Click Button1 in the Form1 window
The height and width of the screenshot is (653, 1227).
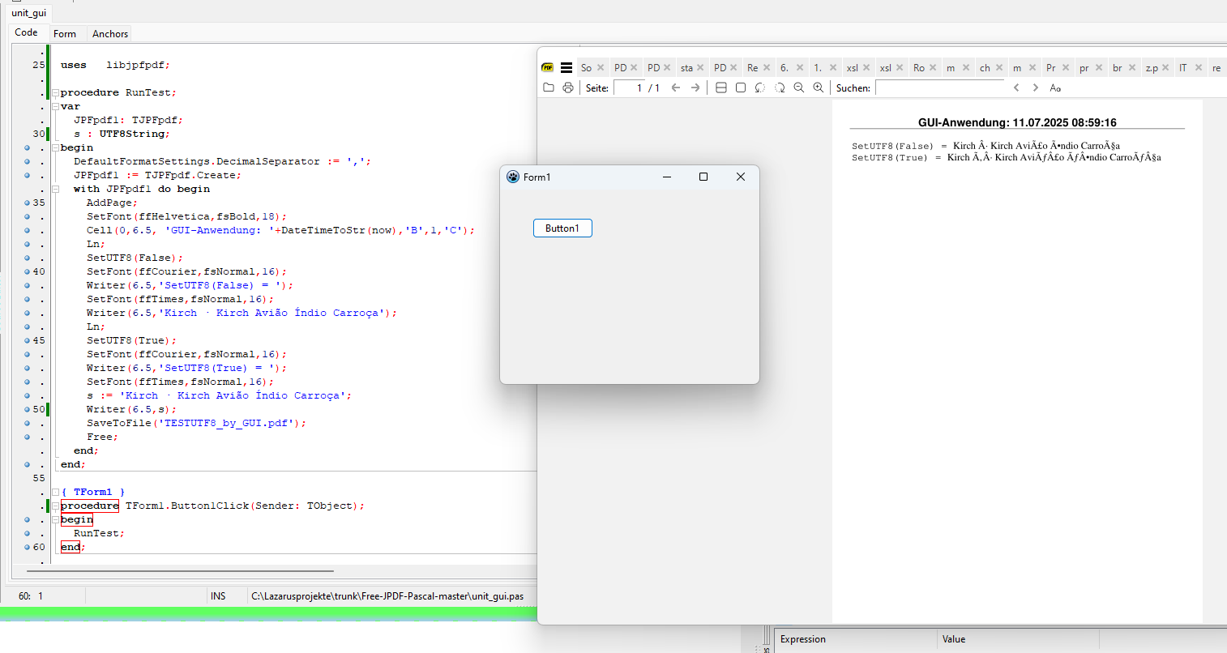[x=562, y=228]
